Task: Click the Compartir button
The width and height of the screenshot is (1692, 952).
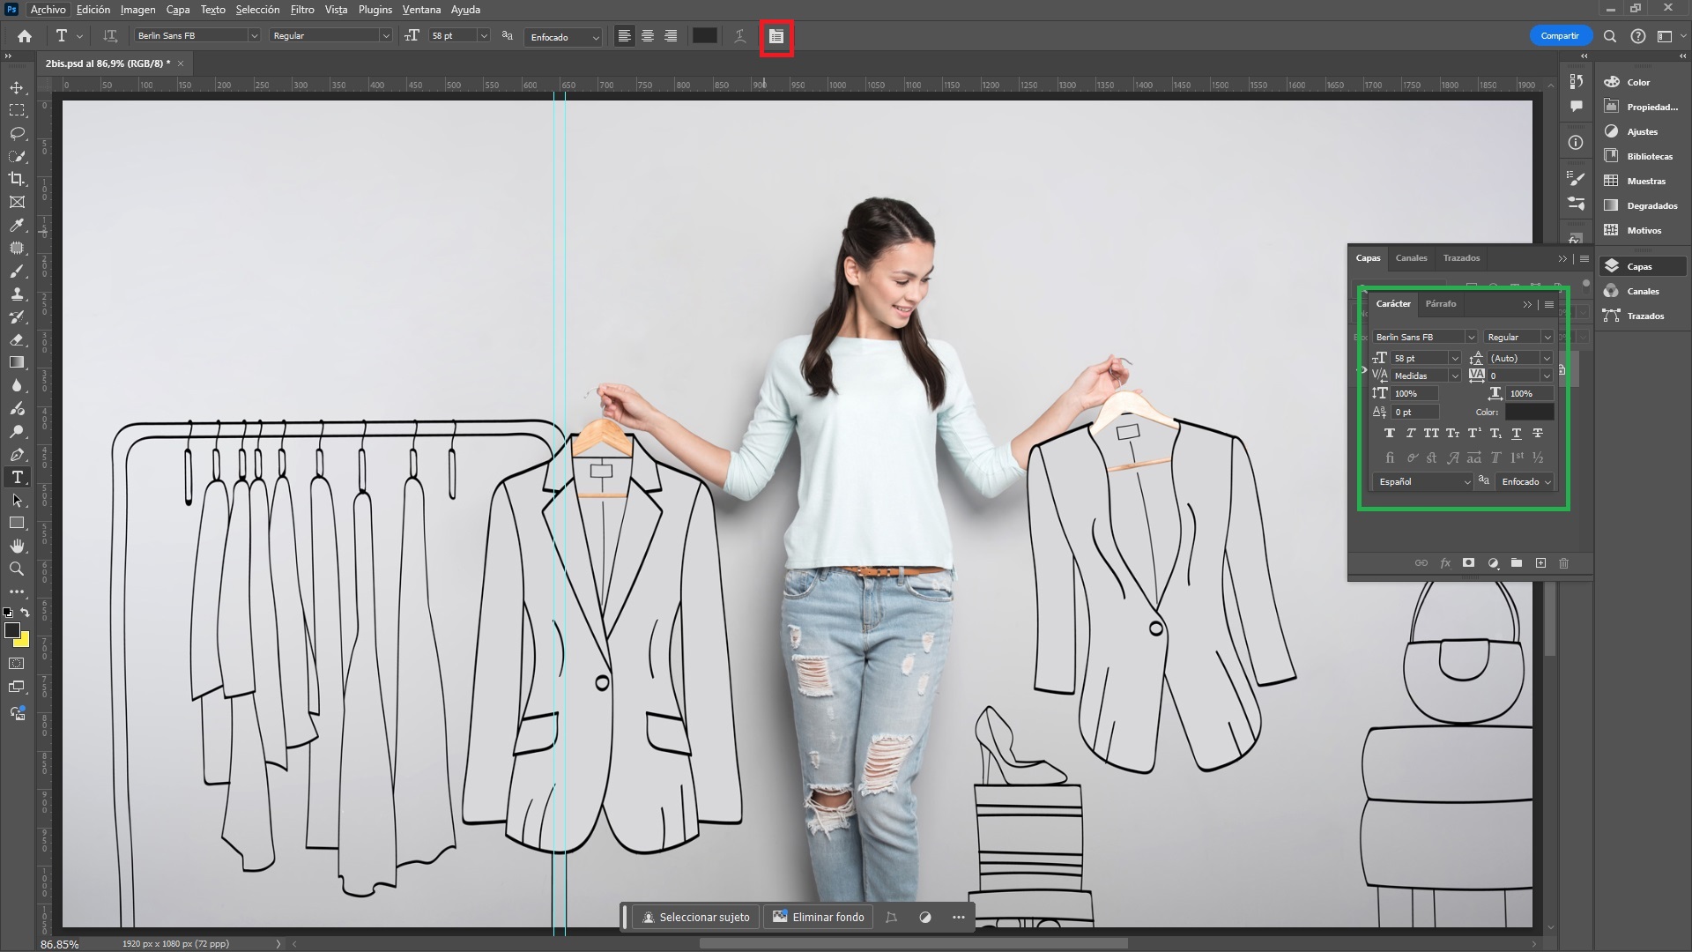Action: pos(1560,36)
